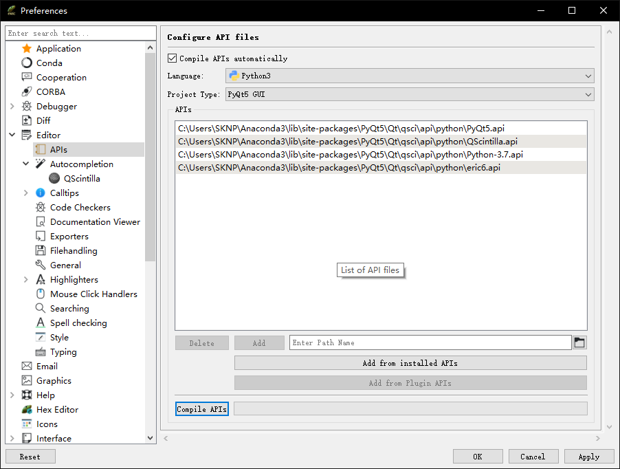Click the Compile APIs button
Screen dimensions: 620x469
tap(201, 409)
